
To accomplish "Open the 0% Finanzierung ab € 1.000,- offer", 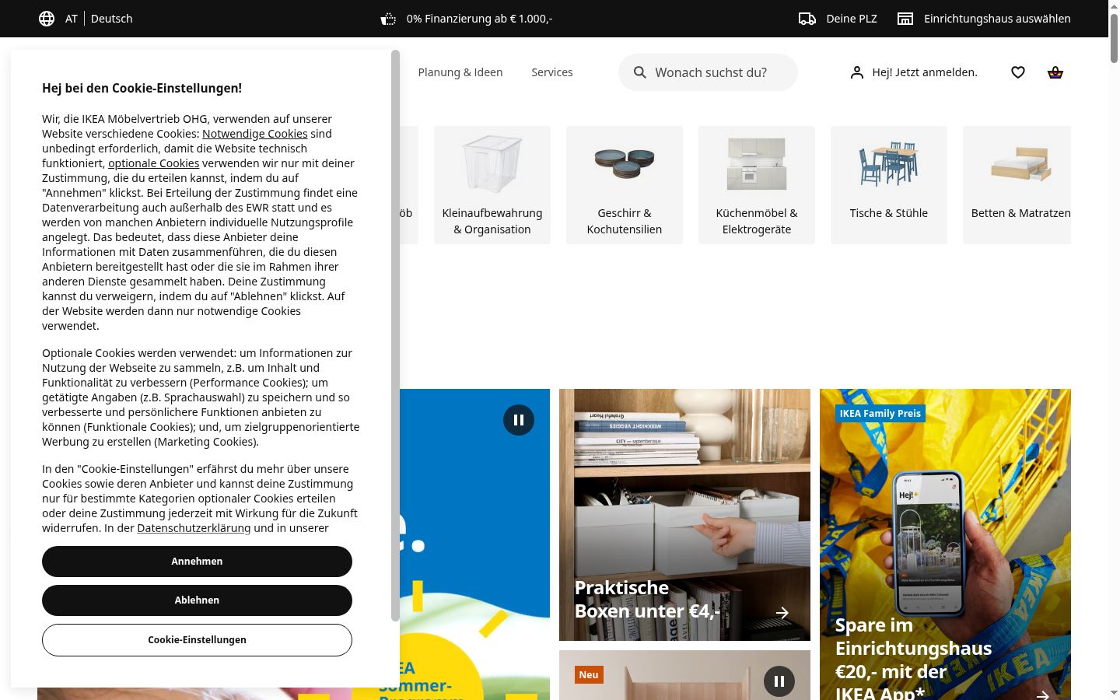I will (x=479, y=19).
